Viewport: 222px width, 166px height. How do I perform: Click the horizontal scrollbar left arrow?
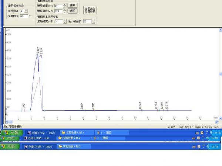coord(7,122)
